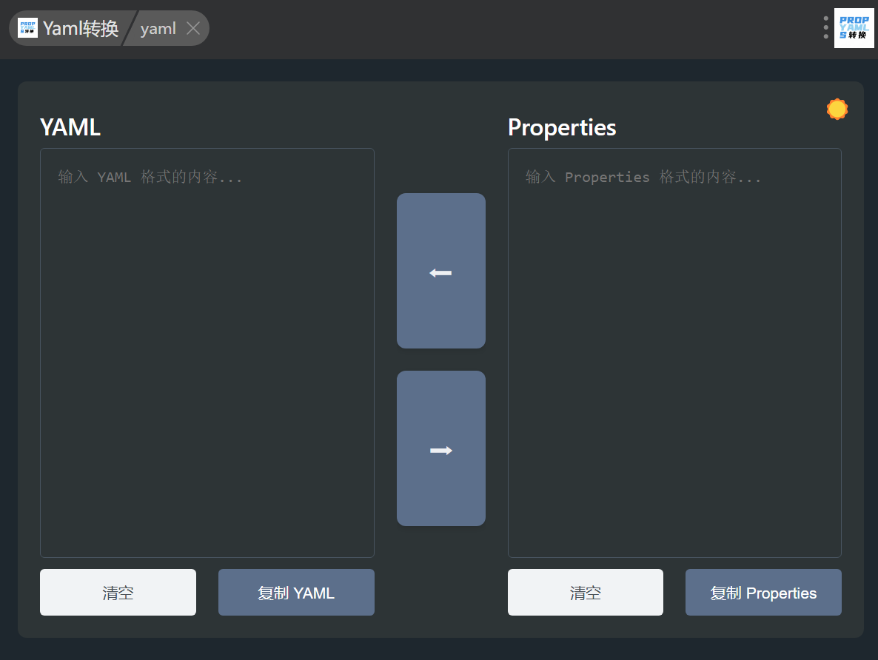The image size is (878, 660).
Task: Click the 输入 Properties 格式的内容 placeholder text
Action: pyautogui.click(x=643, y=177)
